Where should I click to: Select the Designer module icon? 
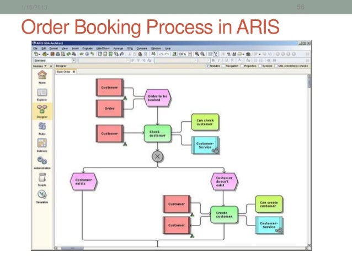coord(42,109)
